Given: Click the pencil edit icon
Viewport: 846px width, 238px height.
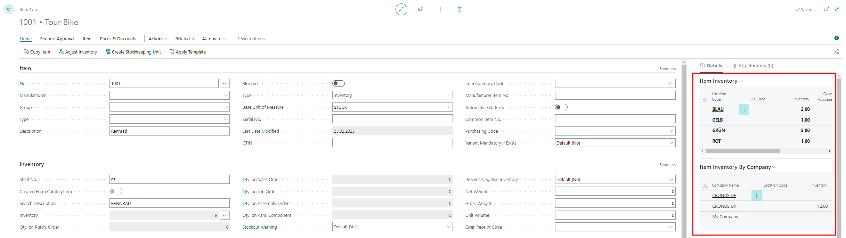Looking at the screenshot, I should pyautogui.click(x=401, y=9).
